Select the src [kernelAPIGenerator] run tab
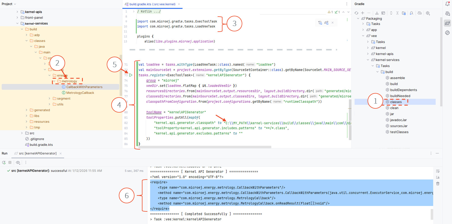Image resolution: width=452 pixels, height=224 pixels. 37,153
